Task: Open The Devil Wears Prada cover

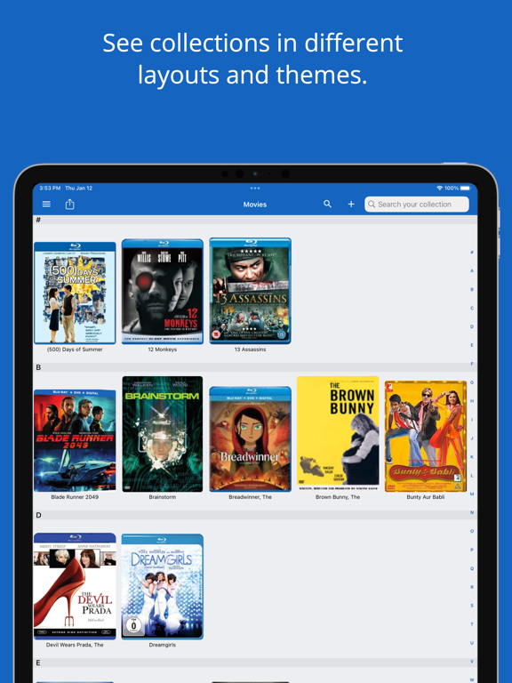Action: (75, 586)
